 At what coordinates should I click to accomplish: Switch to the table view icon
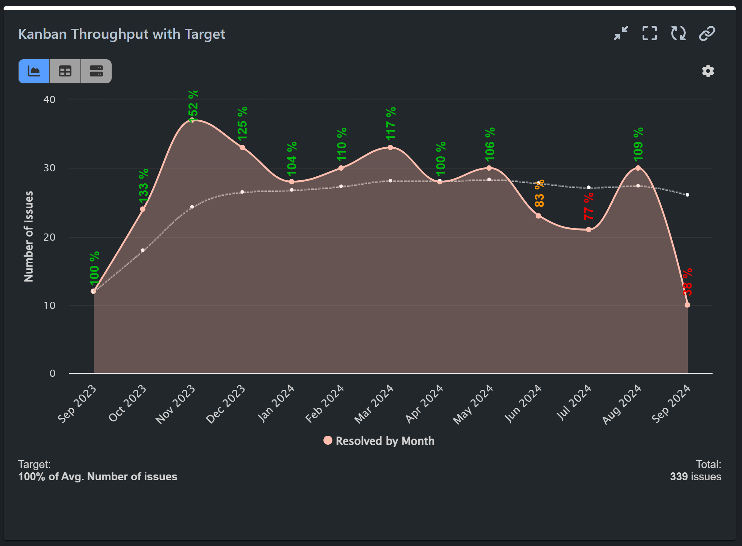[x=65, y=71]
